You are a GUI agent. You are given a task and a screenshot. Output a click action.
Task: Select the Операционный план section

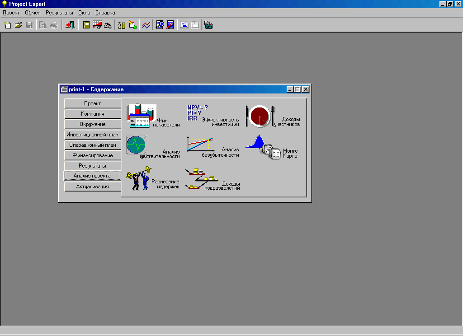92,145
